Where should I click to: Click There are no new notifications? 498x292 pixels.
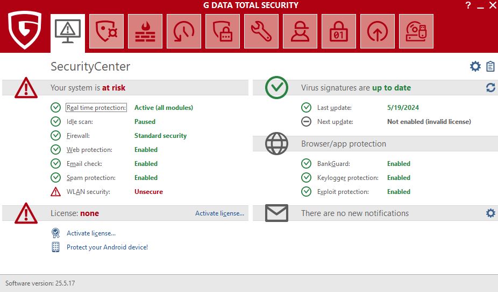pyautogui.click(x=355, y=213)
